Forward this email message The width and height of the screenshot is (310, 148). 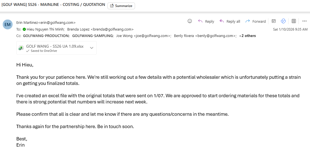click(x=255, y=21)
